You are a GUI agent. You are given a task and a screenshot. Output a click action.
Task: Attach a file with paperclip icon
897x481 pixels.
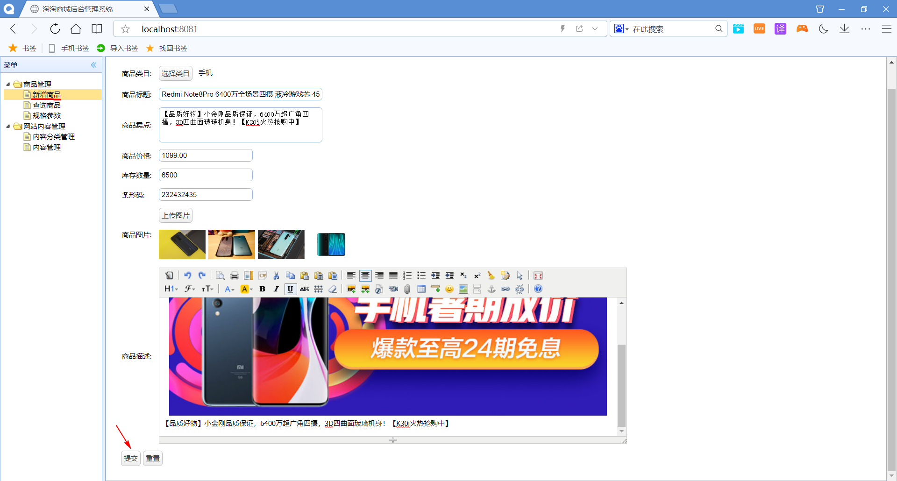point(407,289)
